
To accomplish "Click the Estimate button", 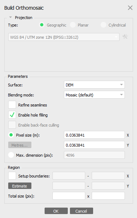I will tap(20, 186).
